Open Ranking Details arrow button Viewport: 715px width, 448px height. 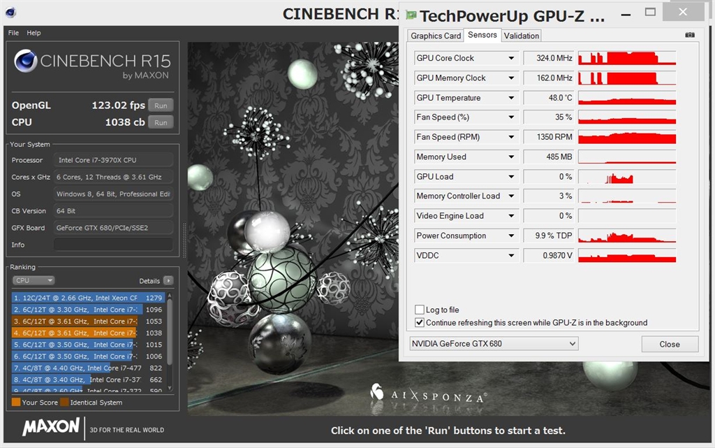(x=168, y=280)
